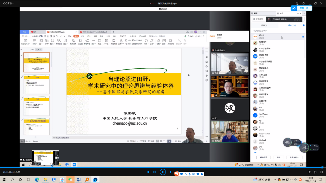
Task: Open the members panel more options
Action: click(298, 13)
